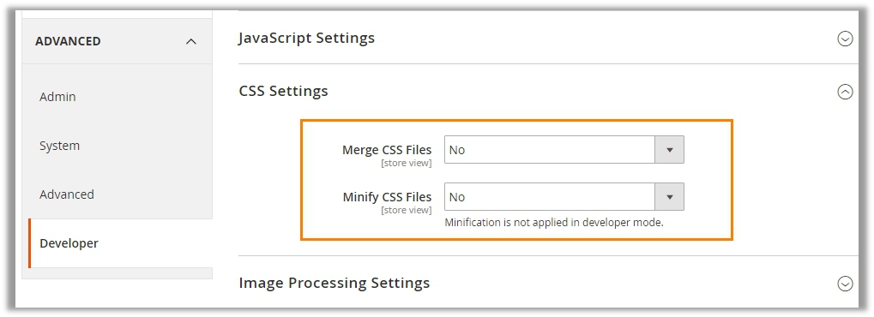Click store view scope under Merge CSS
Viewport: 874px width, 317px height.
click(x=407, y=164)
